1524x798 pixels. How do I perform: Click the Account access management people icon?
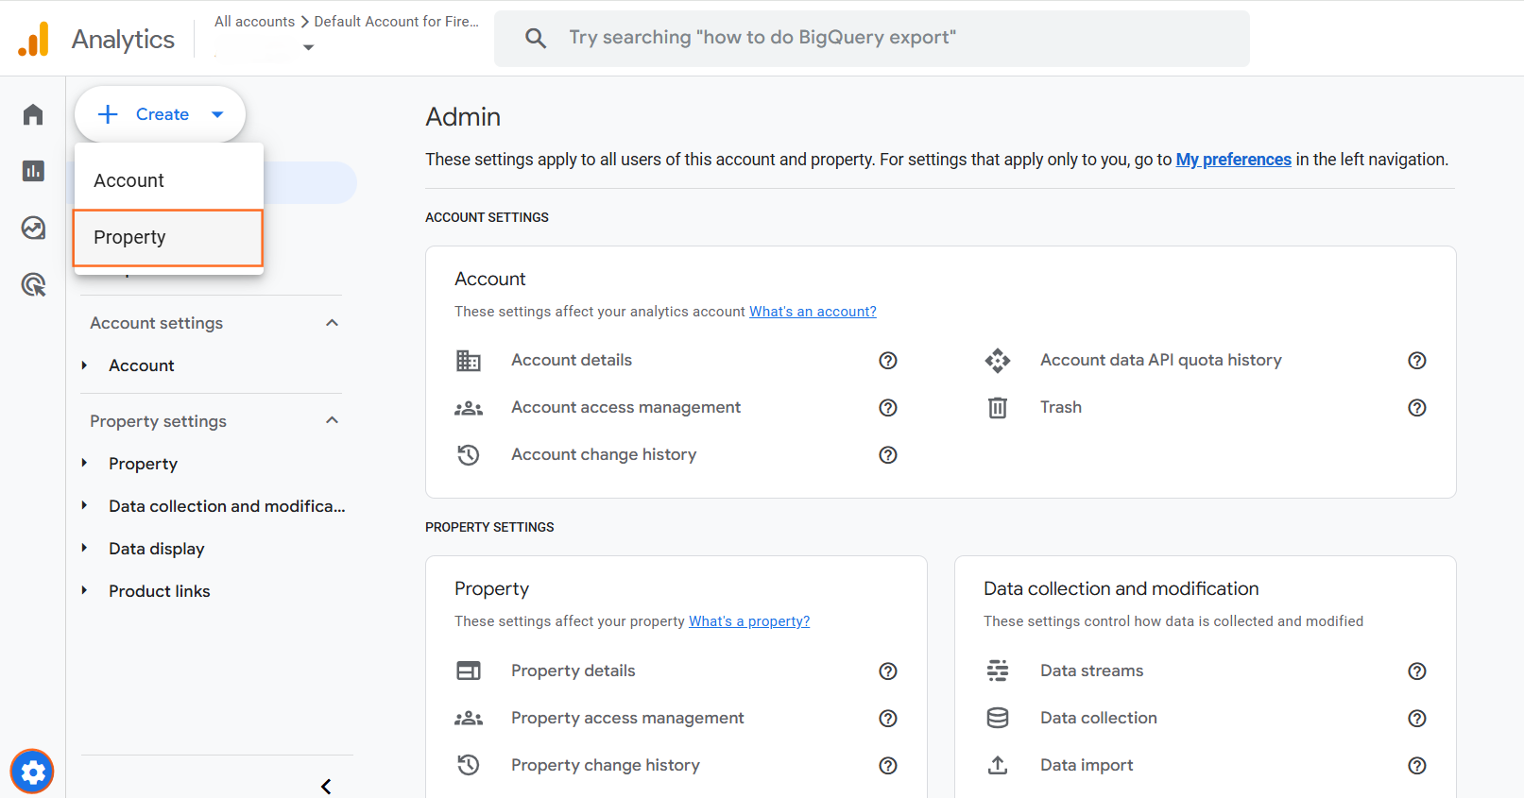469,408
